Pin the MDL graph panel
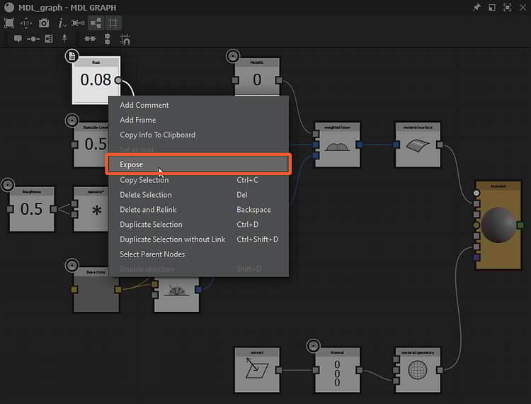531x404 pixels. (476, 7)
